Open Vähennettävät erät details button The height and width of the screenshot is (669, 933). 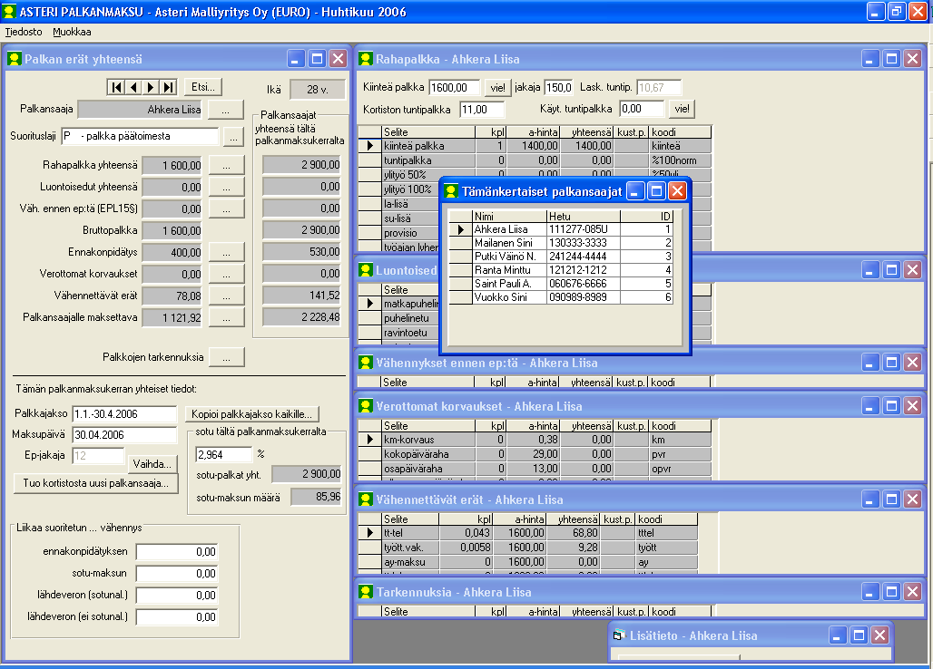(226, 296)
